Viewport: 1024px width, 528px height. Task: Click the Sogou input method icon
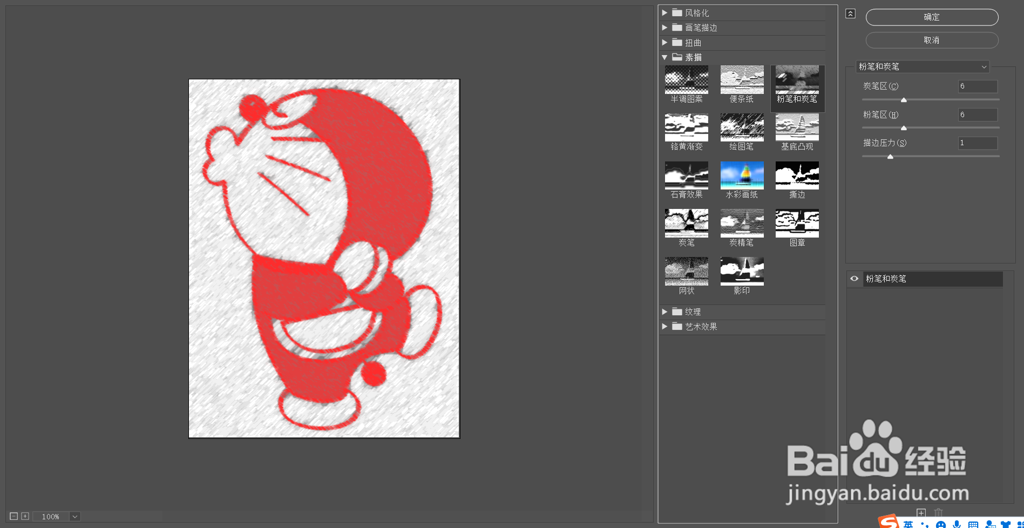point(889,522)
